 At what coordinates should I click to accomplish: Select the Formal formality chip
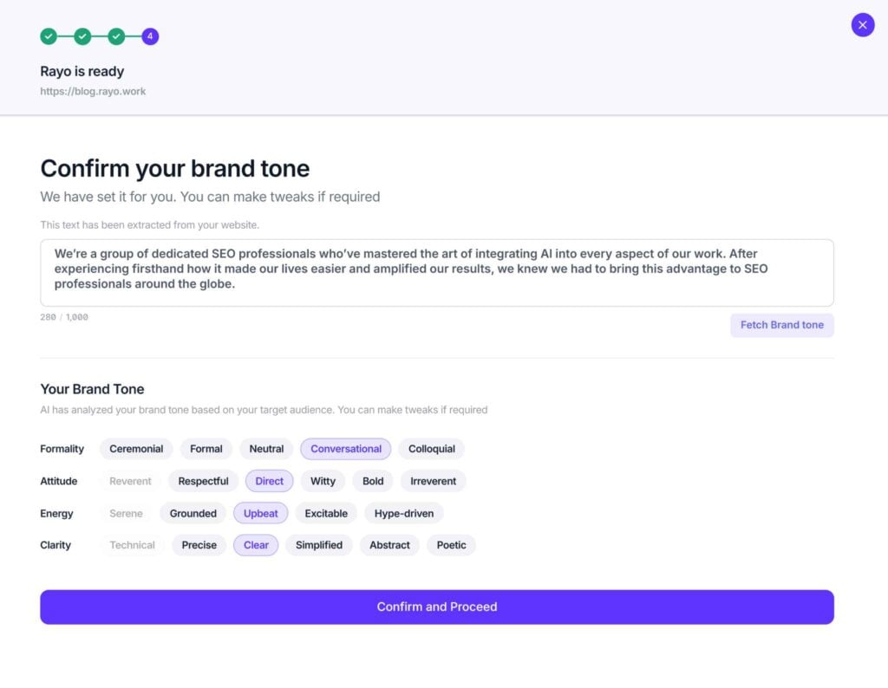click(206, 449)
